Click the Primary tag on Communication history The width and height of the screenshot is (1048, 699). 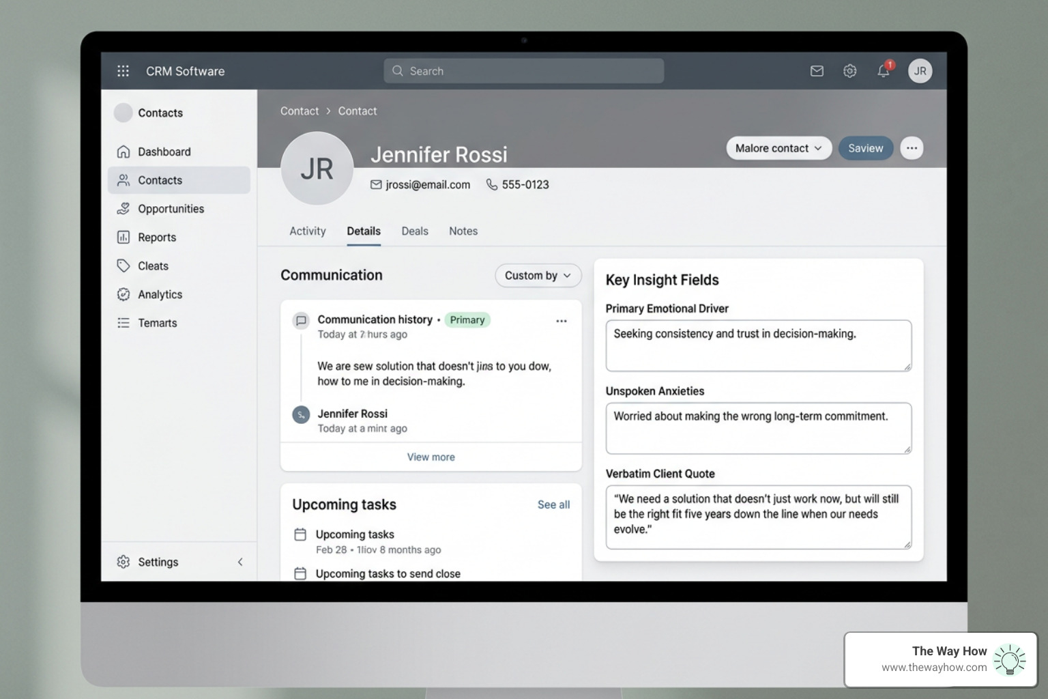pos(467,320)
